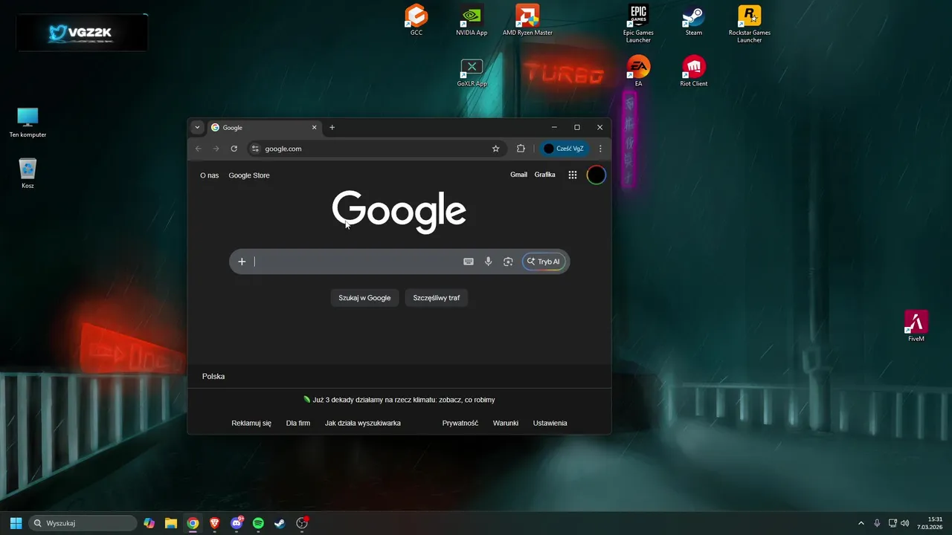Open the Warunki footer link
This screenshot has width=952, height=535.
(x=506, y=423)
